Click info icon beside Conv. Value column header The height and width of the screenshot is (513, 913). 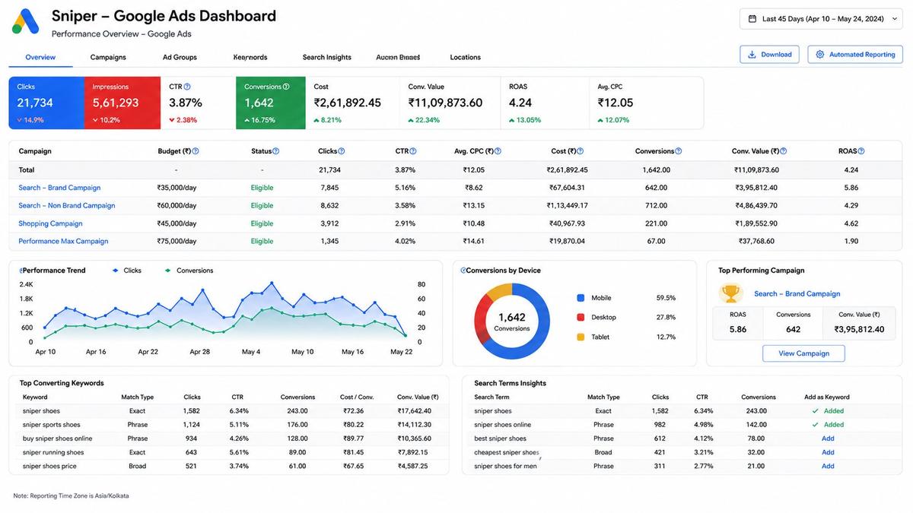tap(784, 151)
